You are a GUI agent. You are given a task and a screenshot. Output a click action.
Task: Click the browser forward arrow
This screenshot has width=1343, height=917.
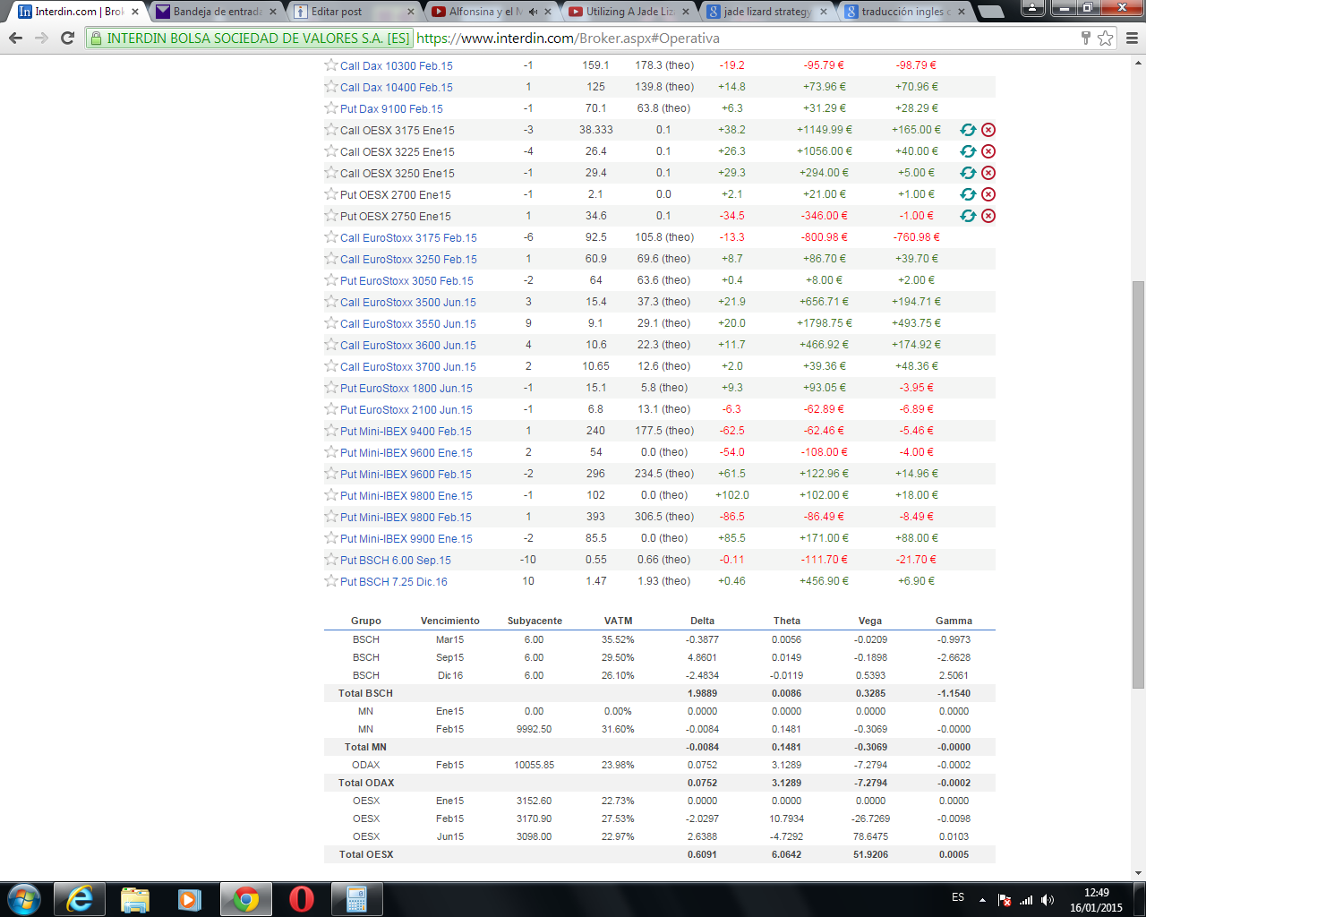tap(41, 38)
